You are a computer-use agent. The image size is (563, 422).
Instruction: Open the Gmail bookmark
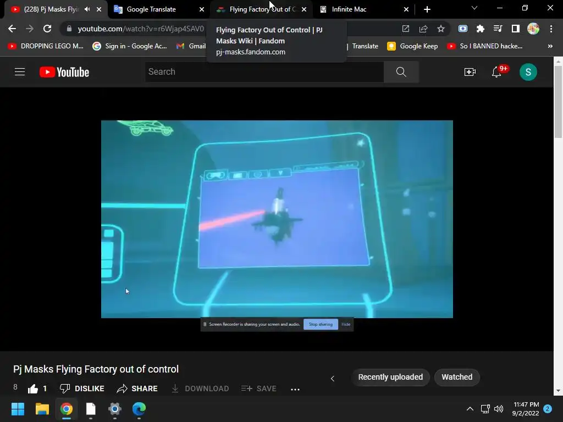click(191, 46)
